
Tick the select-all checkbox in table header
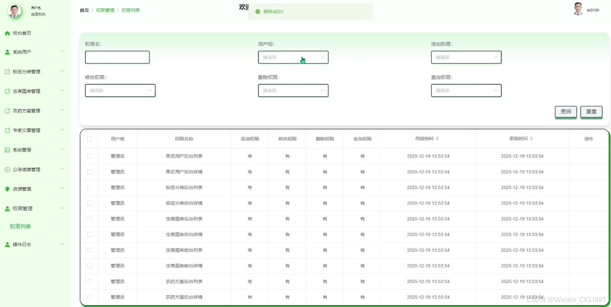coord(89,139)
